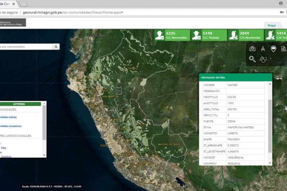
Task: Select the ST_LENGTHSHAPE value 4.366474
Action: pyautogui.click(x=233, y=151)
